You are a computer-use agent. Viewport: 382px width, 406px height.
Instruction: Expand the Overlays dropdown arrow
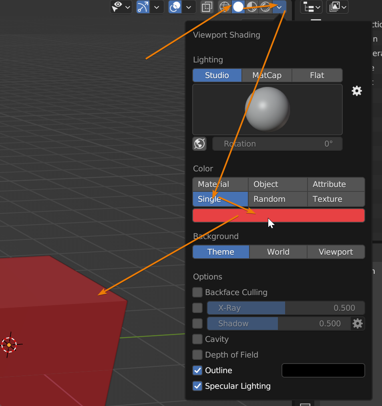coord(189,7)
